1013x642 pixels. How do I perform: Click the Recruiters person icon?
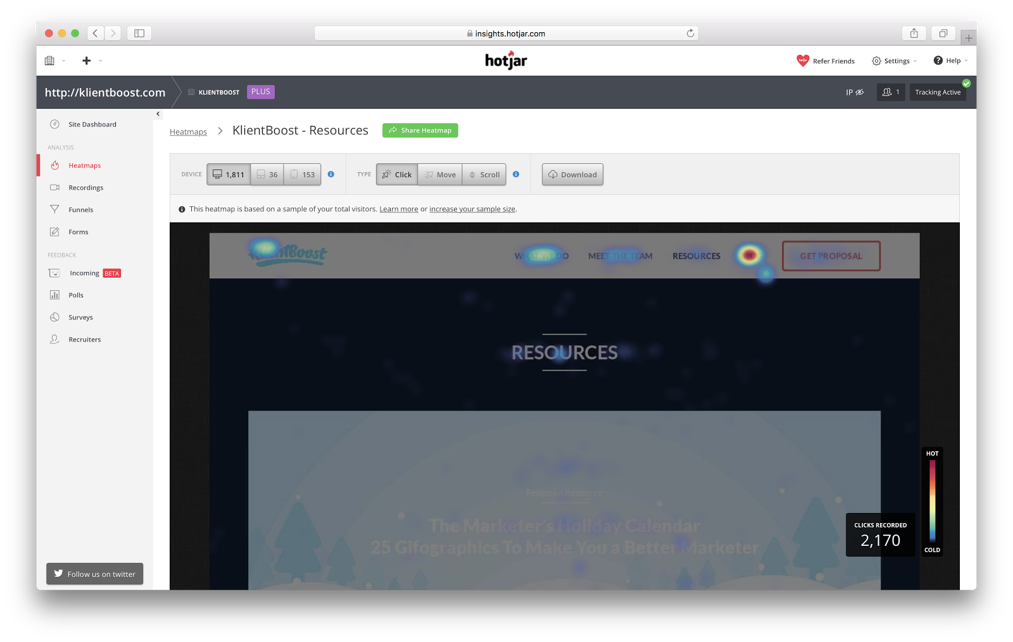(55, 340)
